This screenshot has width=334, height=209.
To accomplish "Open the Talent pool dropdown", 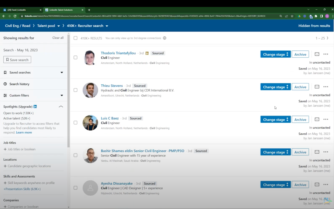I will tap(59, 25).
